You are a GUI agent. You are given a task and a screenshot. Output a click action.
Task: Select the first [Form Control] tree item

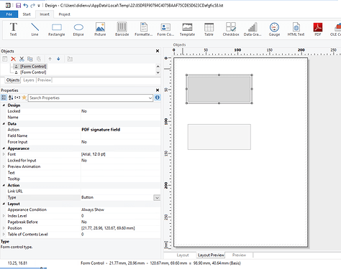pos(33,66)
